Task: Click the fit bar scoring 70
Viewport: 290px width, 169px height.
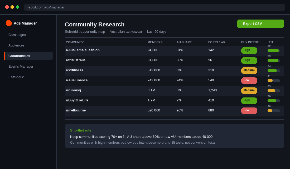Action: pyautogui.click(x=274, y=101)
